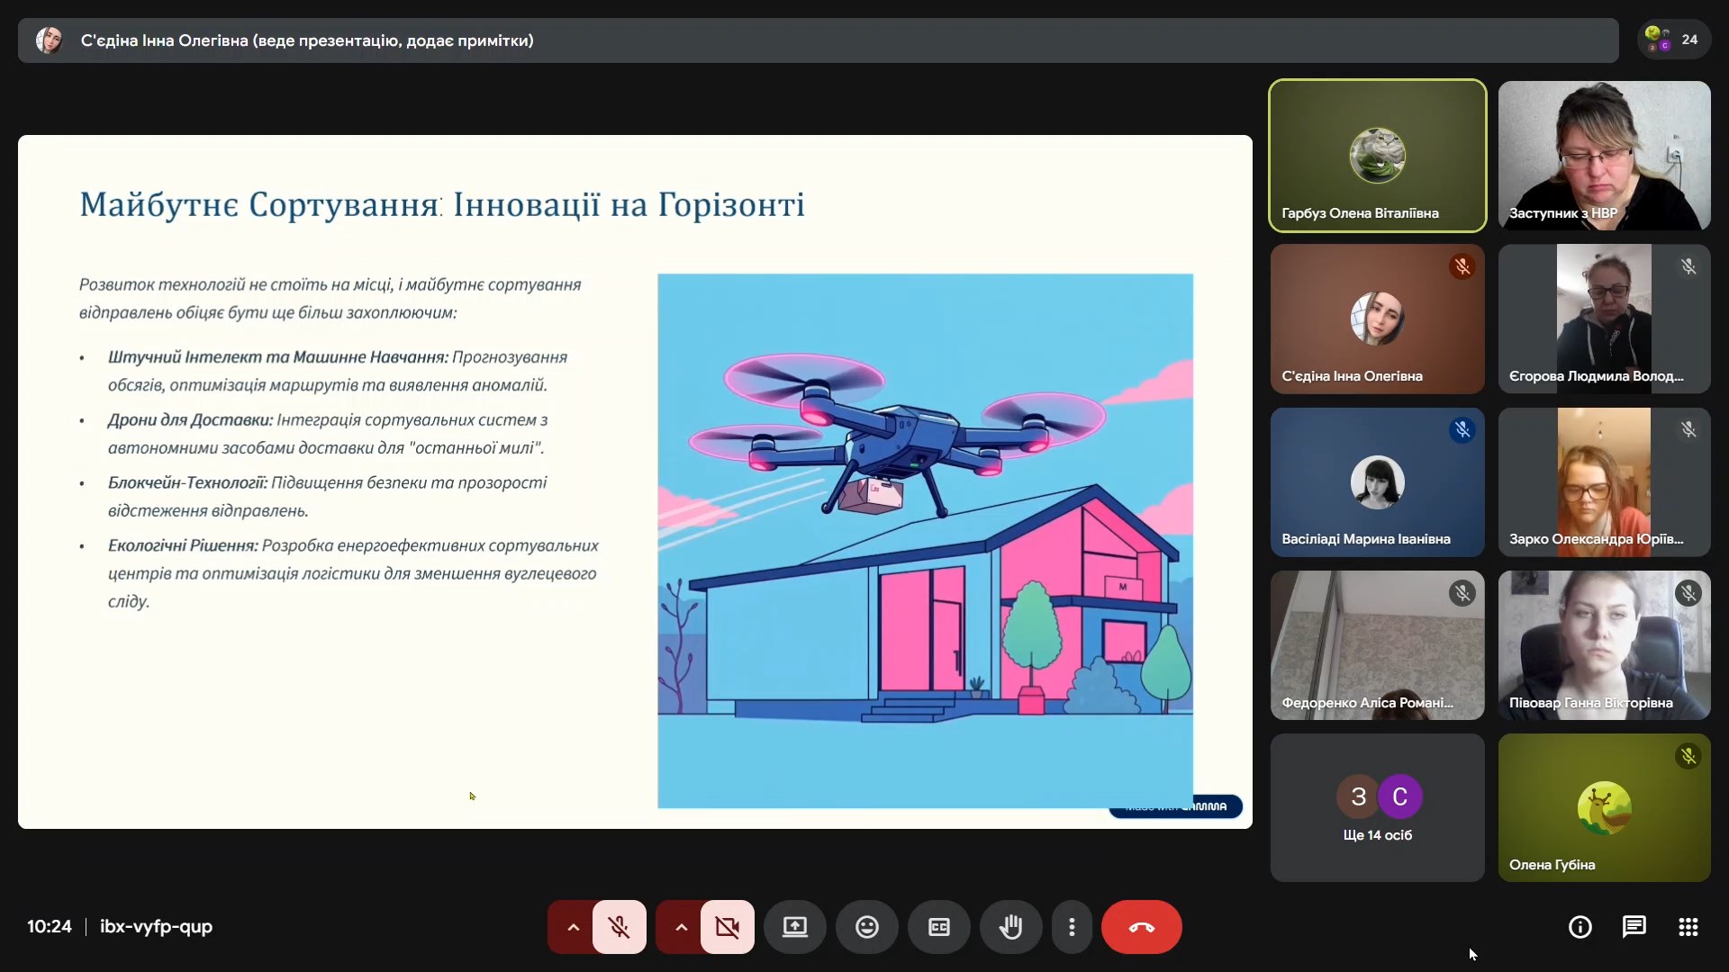1729x972 pixels.
Task: Open participants list showing 24 people
Action: pos(1673,40)
